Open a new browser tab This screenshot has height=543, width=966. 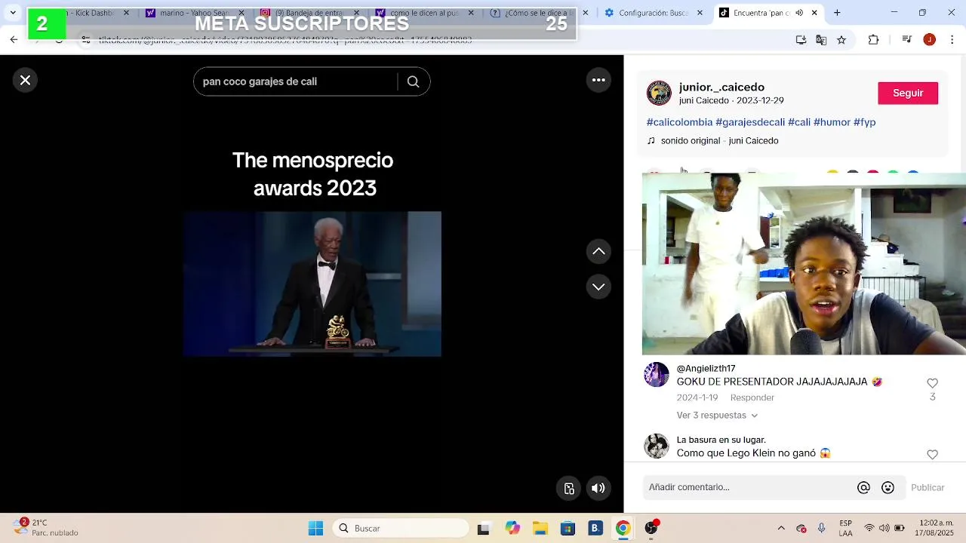[837, 13]
